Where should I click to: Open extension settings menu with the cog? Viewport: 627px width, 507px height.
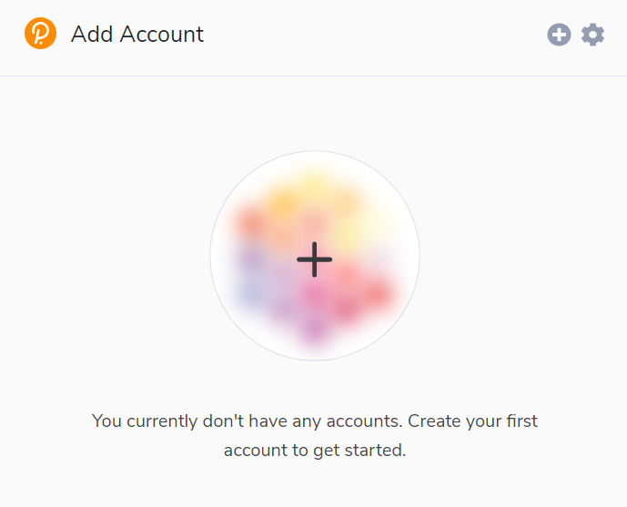click(x=592, y=35)
